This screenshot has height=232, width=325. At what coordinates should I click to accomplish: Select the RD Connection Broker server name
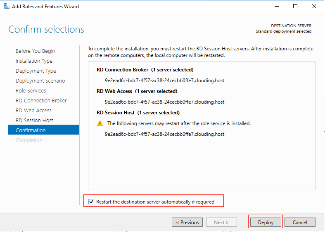(165, 80)
